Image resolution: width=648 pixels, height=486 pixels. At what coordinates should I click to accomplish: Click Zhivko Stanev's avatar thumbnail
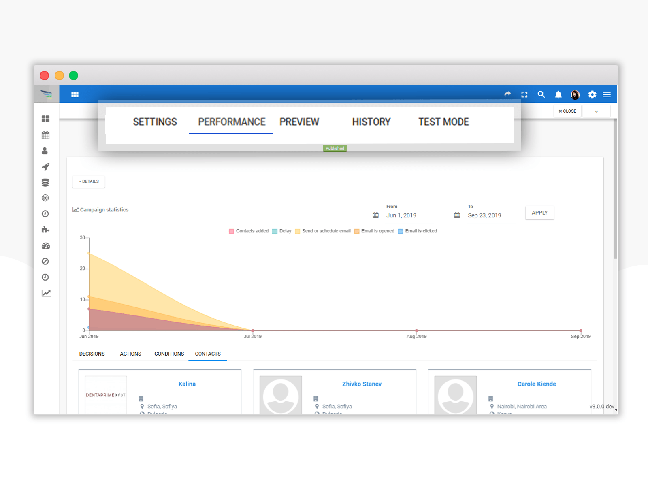click(281, 395)
